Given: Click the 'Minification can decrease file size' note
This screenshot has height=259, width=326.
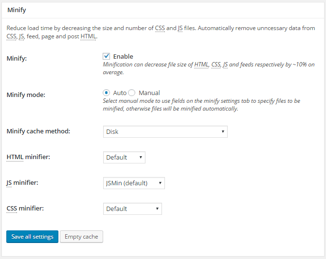Looking at the screenshot, I should 209,68.
